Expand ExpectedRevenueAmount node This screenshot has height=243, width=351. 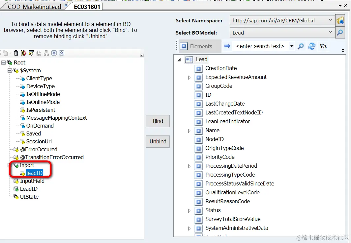(189, 78)
